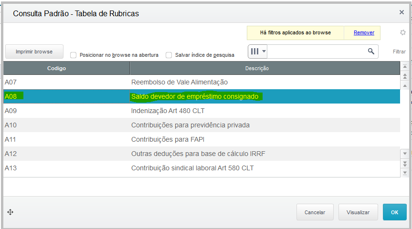Image resolution: width=412 pixels, height=229 pixels.
Task: Move down one row scroll arrow
Action: point(405,154)
